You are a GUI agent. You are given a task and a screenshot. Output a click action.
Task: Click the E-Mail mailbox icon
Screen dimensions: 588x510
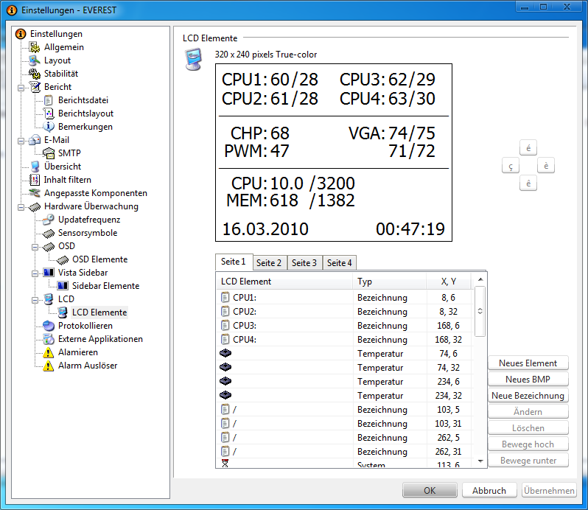tap(35, 140)
